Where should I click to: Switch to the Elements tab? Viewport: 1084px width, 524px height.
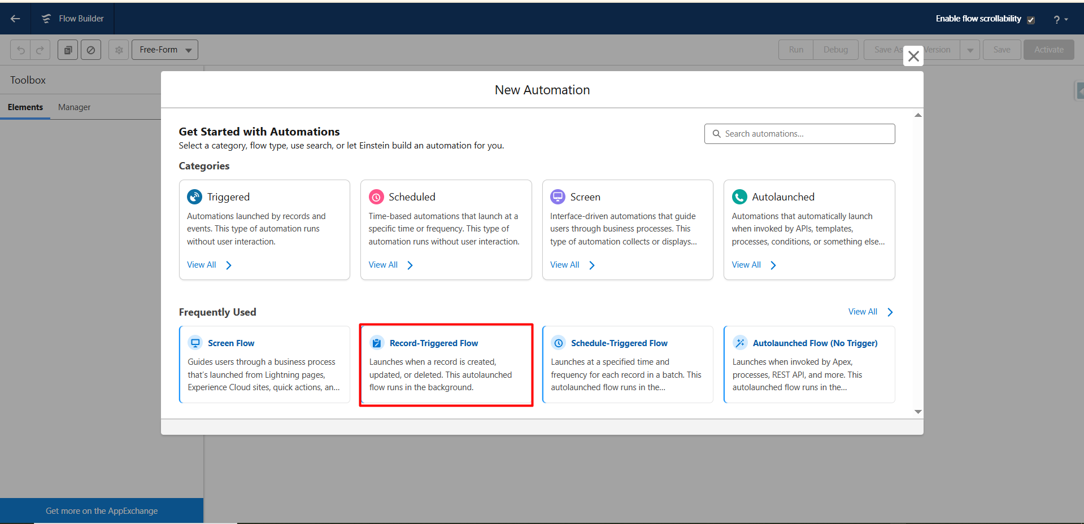[x=25, y=107]
